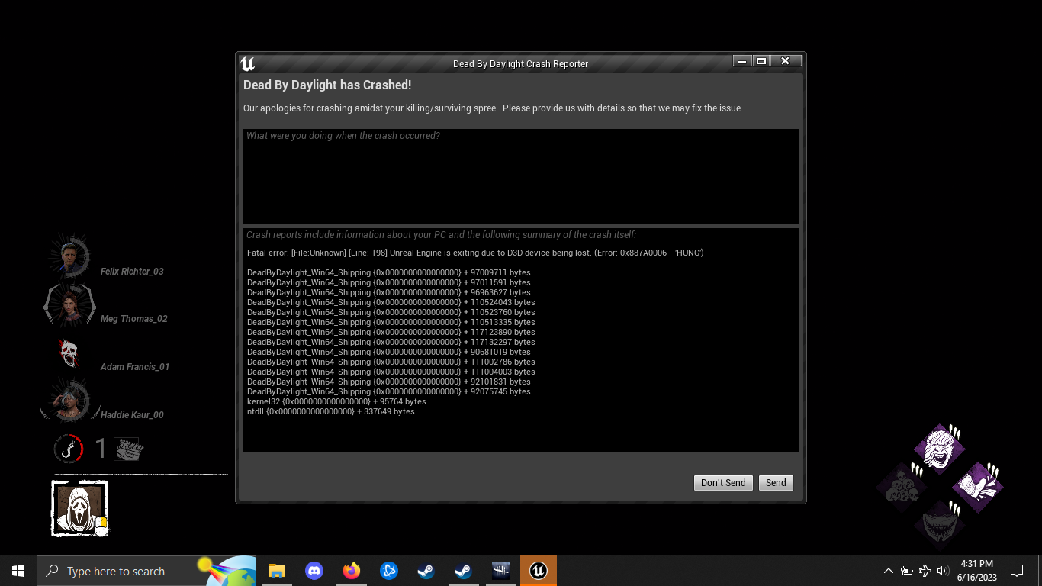Select the dead skull icon for Adam Francis

(x=69, y=353)
